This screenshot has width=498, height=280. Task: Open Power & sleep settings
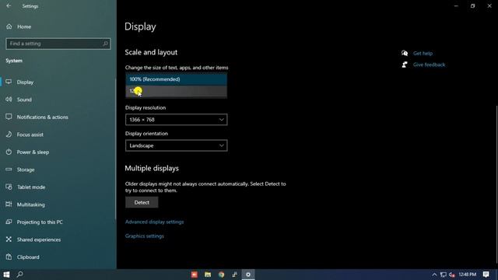tap(33, 152)
